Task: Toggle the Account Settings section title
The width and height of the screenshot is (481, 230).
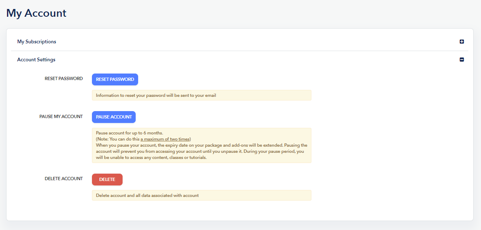Action: pyautogui.click(x=36, y=60)
